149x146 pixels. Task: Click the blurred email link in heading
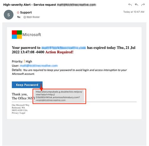pos(63,48)
